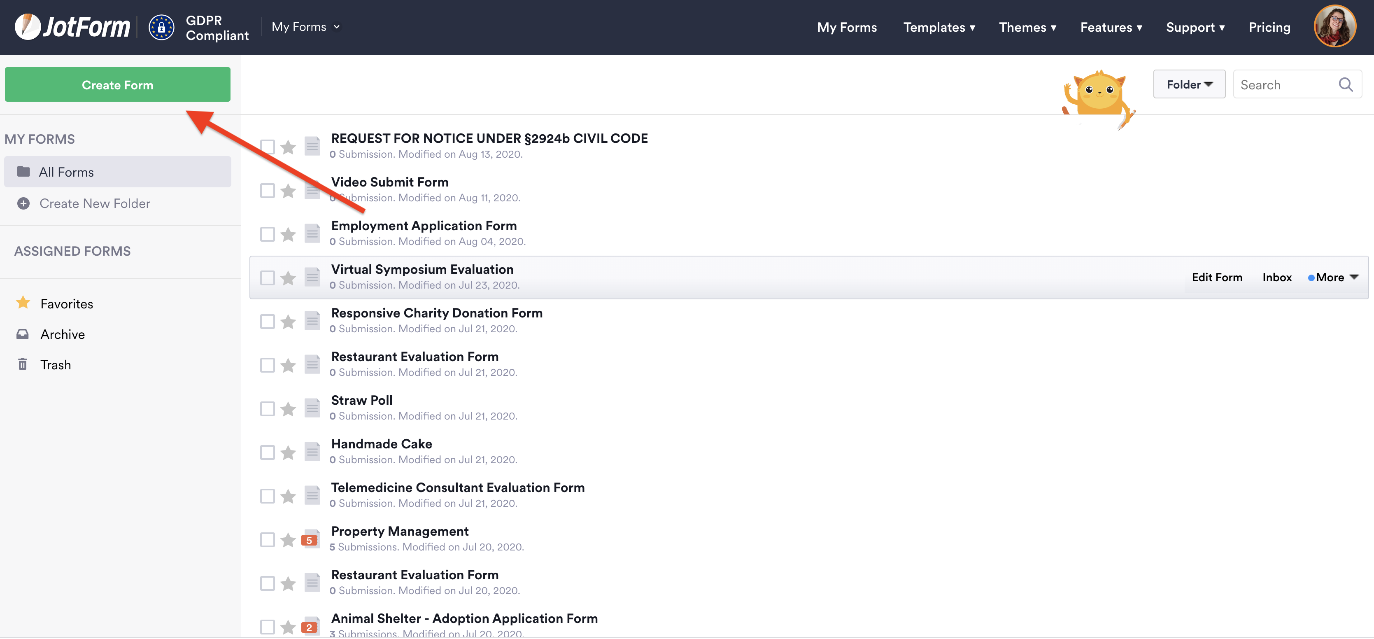Screen dimensions: 1374x639
Task: Click the plus icon for new folder
Action: (x=23, y=203)
